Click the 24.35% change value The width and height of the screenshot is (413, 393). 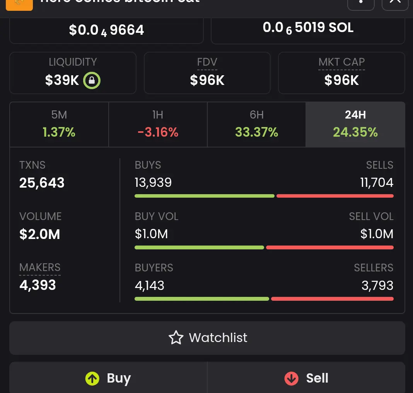click(355, 132)
